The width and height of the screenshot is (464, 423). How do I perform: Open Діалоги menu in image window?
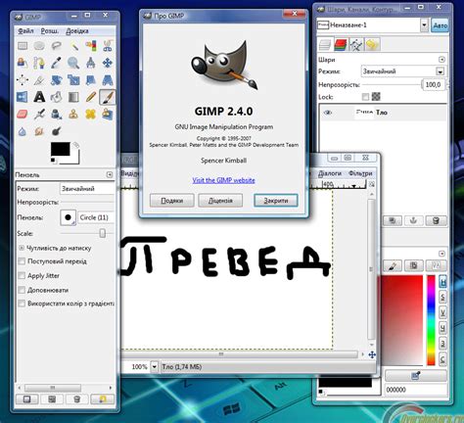coord(330,173)
